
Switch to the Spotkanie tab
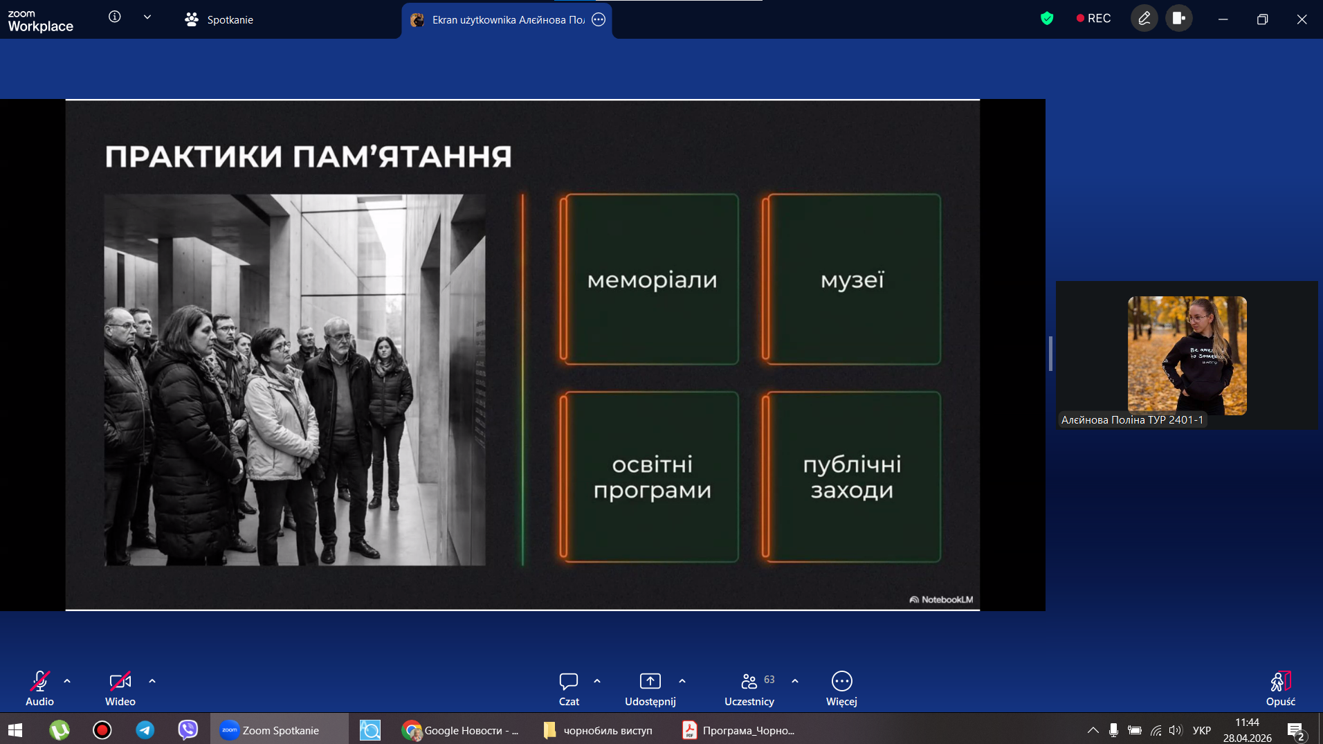(x=219, y=19)
